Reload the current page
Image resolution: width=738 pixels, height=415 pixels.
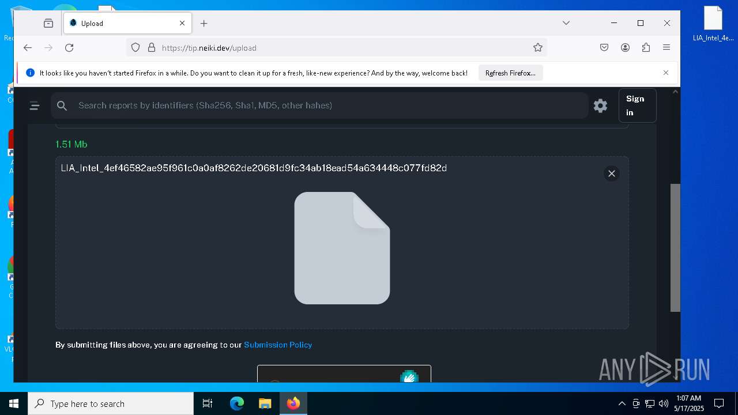point(69,48)
